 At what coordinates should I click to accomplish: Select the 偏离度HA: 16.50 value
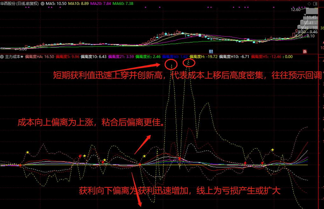click(39, 57)
